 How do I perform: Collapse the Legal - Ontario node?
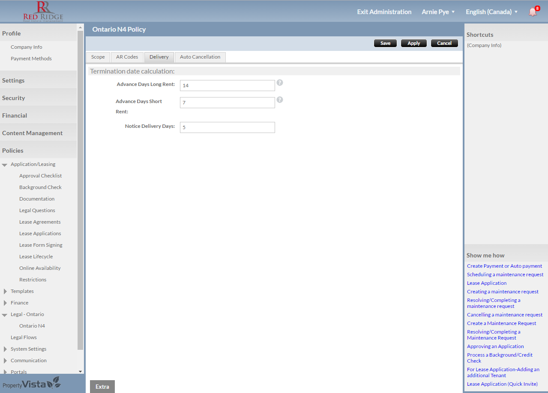click(5, 315)
